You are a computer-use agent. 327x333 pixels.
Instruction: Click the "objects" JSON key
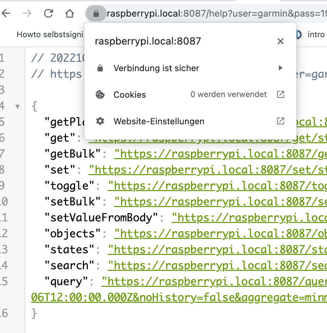(73, 233)
